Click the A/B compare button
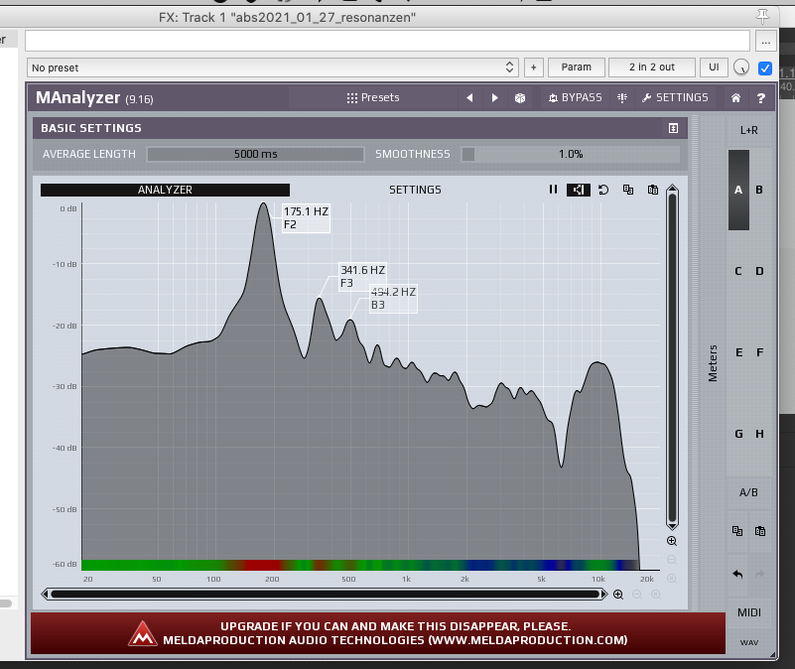The height and width of the screenshot is (669, 795). pyautogui.click(x=749, y=492)
